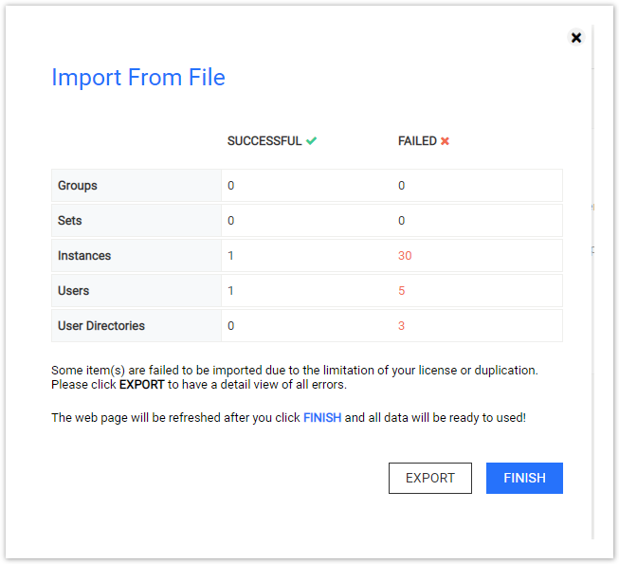Click the failed Instances count 30
Screen dimensions: 619x564
(x=405, y=256)
